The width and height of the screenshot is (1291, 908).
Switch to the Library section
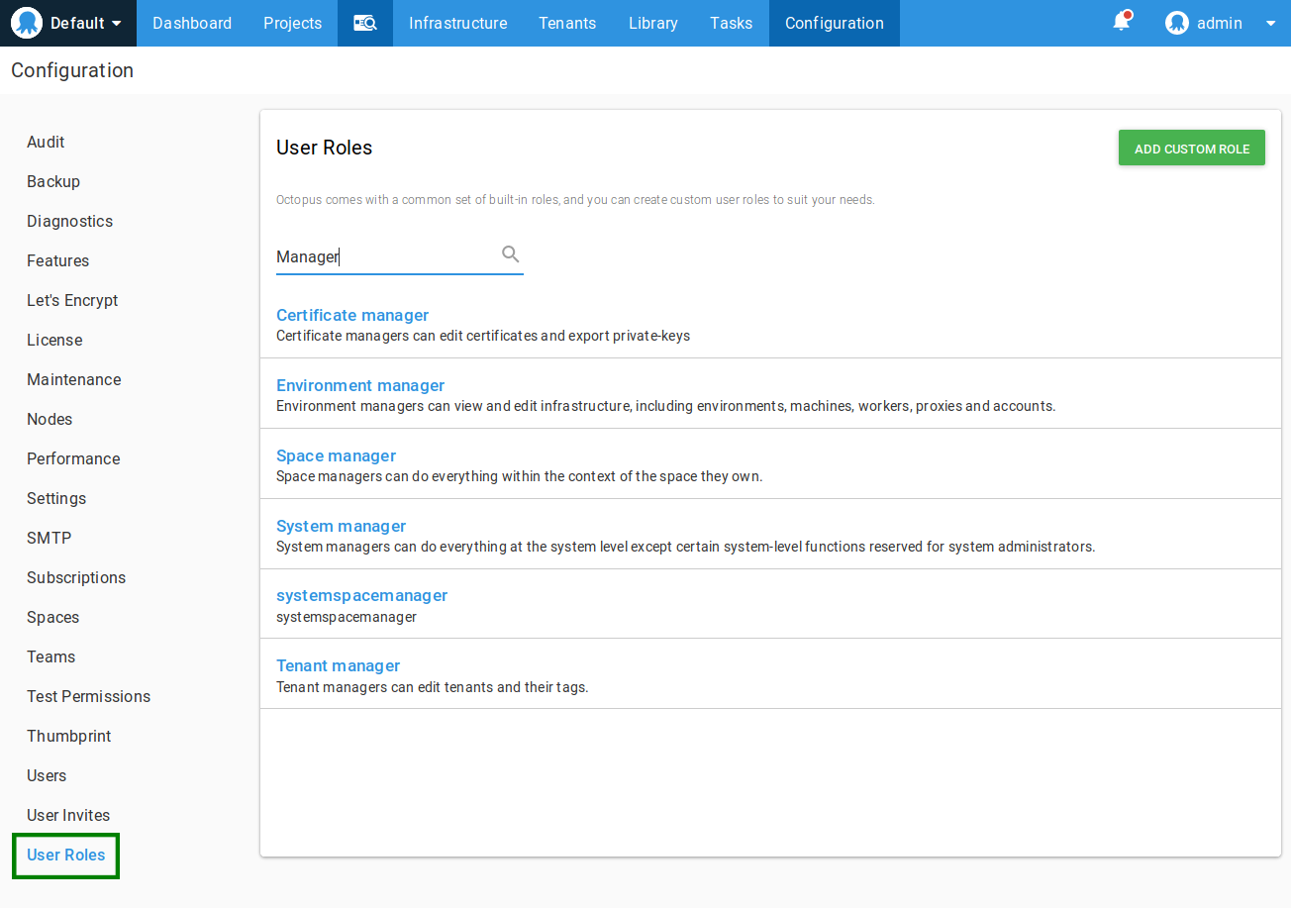point(652,23)
